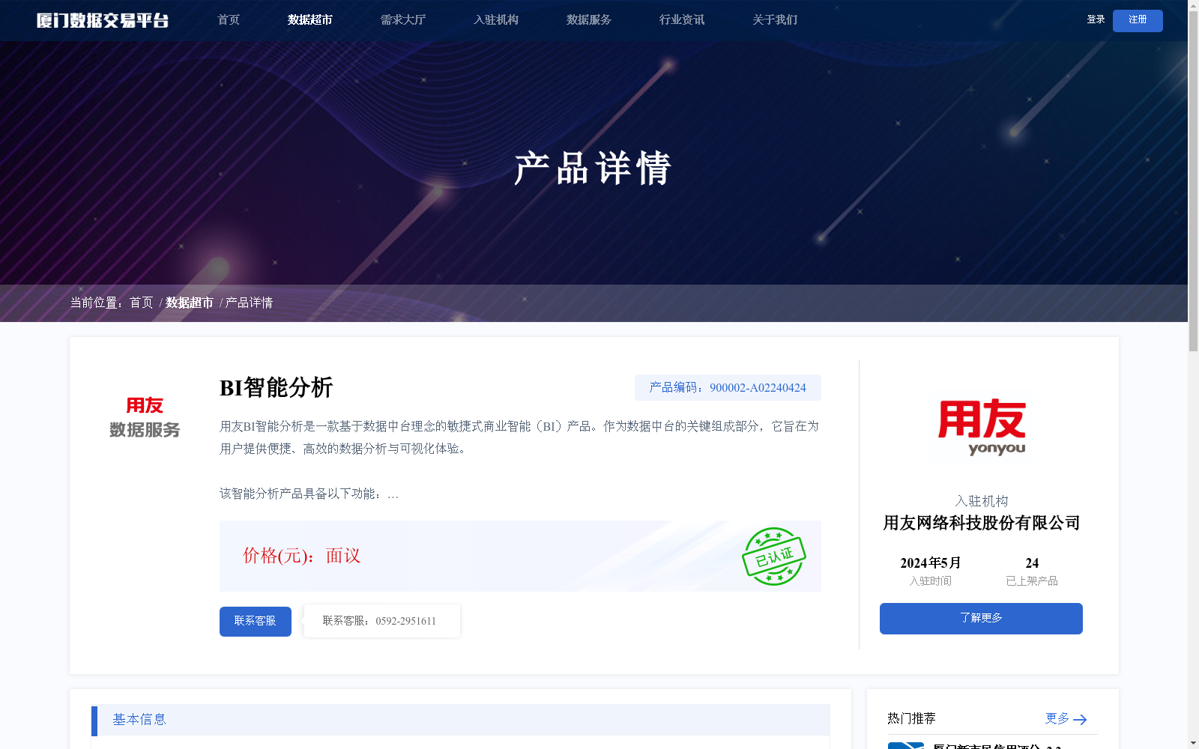Click the 该智能分析产品具备以下功能 text line
The height and width of the screenshot is (749, 1199).
coord(309,494)
